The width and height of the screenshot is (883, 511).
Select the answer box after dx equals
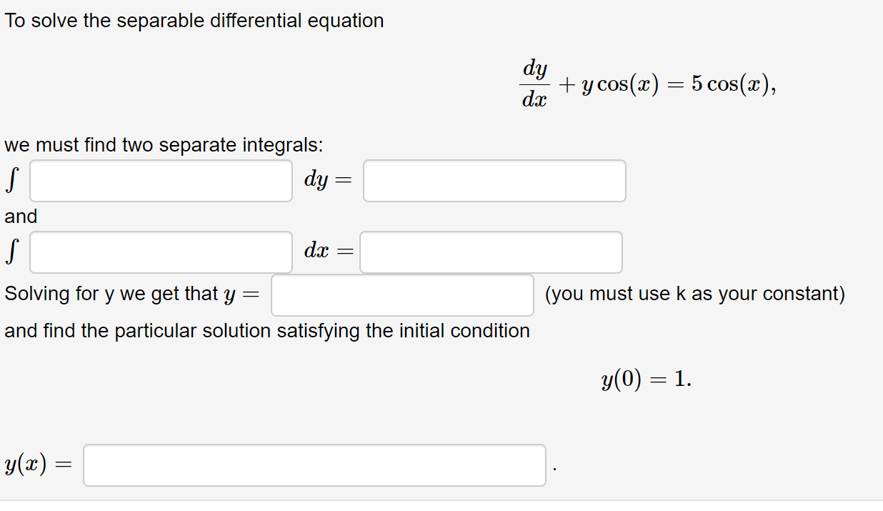coord(491,252)
